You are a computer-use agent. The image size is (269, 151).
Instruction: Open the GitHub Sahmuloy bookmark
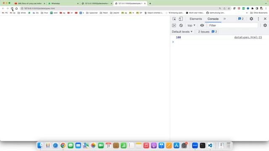[x=216, y=13]
